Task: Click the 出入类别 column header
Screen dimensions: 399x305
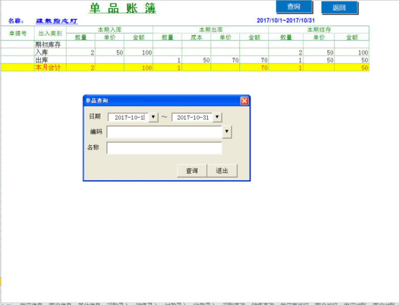Action: coord(50,33)
